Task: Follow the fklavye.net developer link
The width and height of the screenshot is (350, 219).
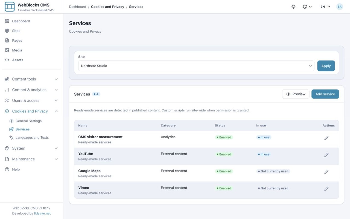Action: click(42, 213)
